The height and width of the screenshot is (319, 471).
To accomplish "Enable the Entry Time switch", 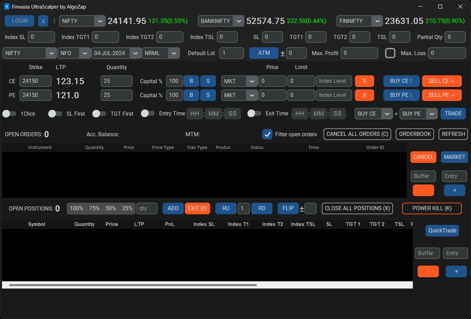I will coord(148,113).
